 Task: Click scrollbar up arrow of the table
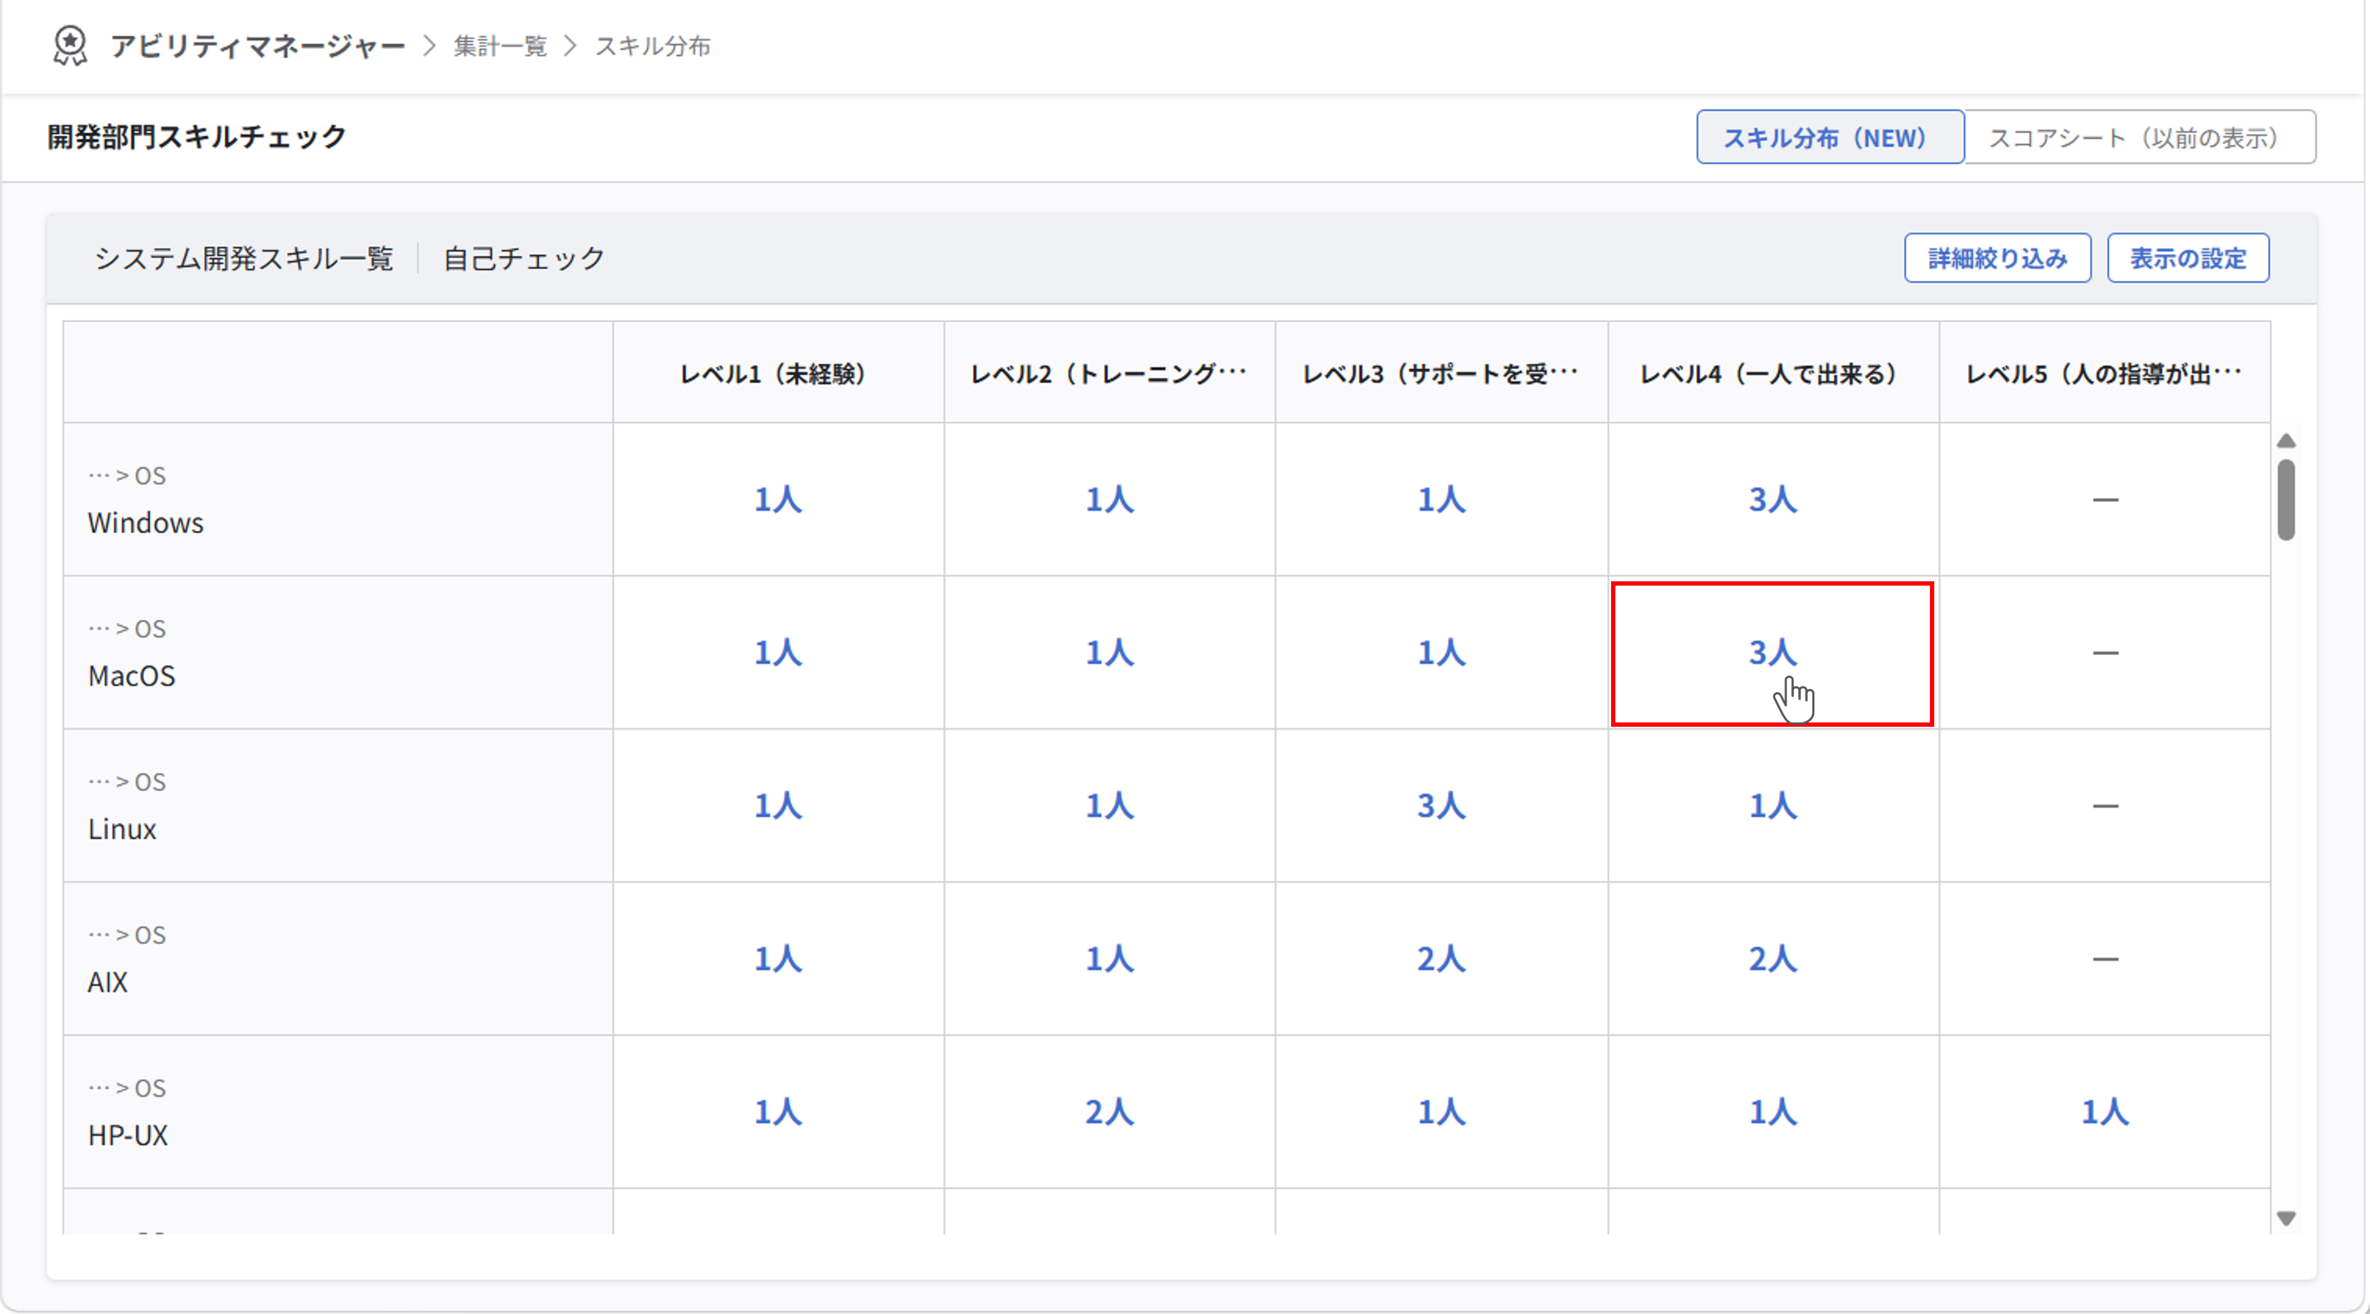click(2285, 442)
